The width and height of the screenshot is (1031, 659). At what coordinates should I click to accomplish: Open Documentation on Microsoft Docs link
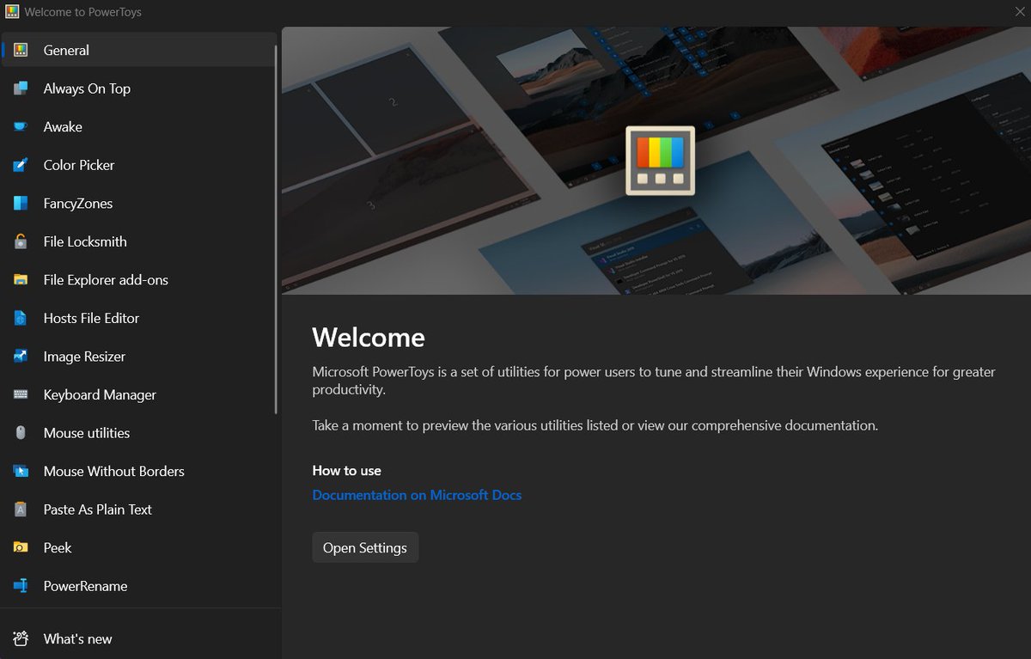[x=417, y=495]
